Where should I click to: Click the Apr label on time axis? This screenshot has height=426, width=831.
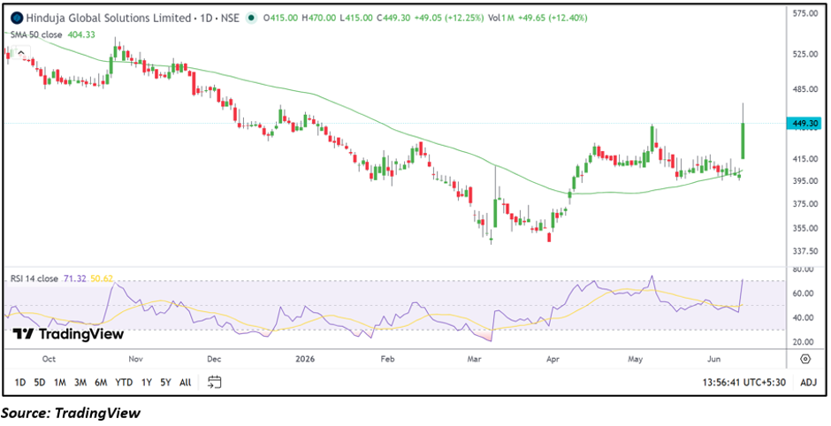(x=553, y=359)
